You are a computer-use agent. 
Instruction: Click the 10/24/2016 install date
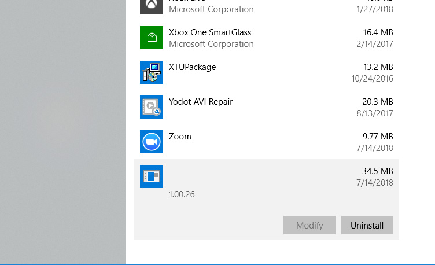tap(373, 79)
